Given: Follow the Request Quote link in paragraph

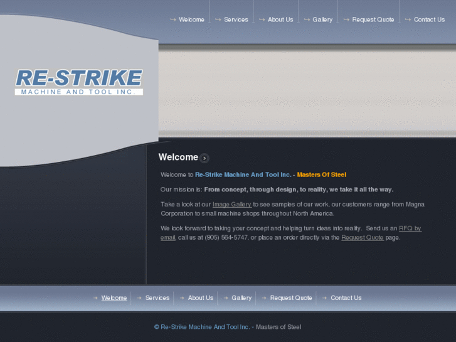Looking at the screenshot, I should click(363, 237).
